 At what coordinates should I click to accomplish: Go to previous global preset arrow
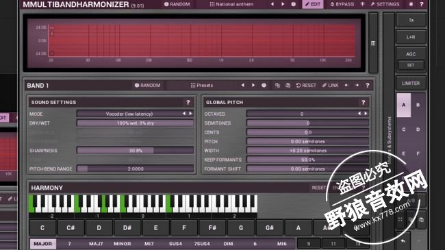point(272,4)
